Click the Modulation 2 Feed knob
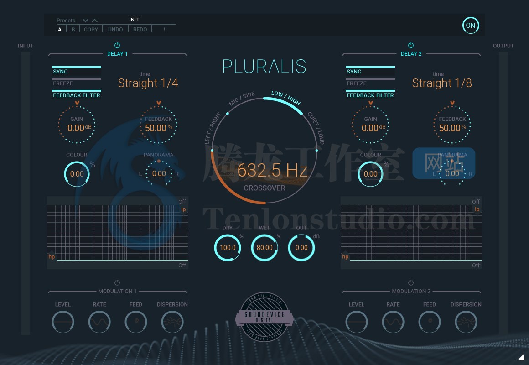Image resolution: width=529 pixels, height=365 pixels. point(429,322)
